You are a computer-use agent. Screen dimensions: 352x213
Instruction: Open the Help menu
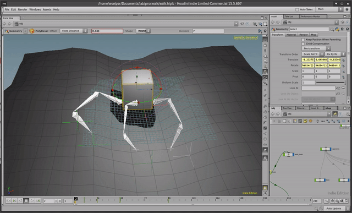pyautogui.click(x=56, y=9)
